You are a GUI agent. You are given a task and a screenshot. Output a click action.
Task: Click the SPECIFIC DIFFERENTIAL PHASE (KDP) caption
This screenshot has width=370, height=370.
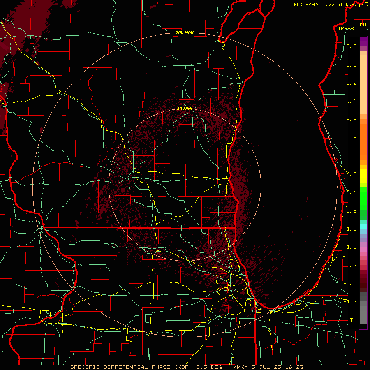point(132,367)
